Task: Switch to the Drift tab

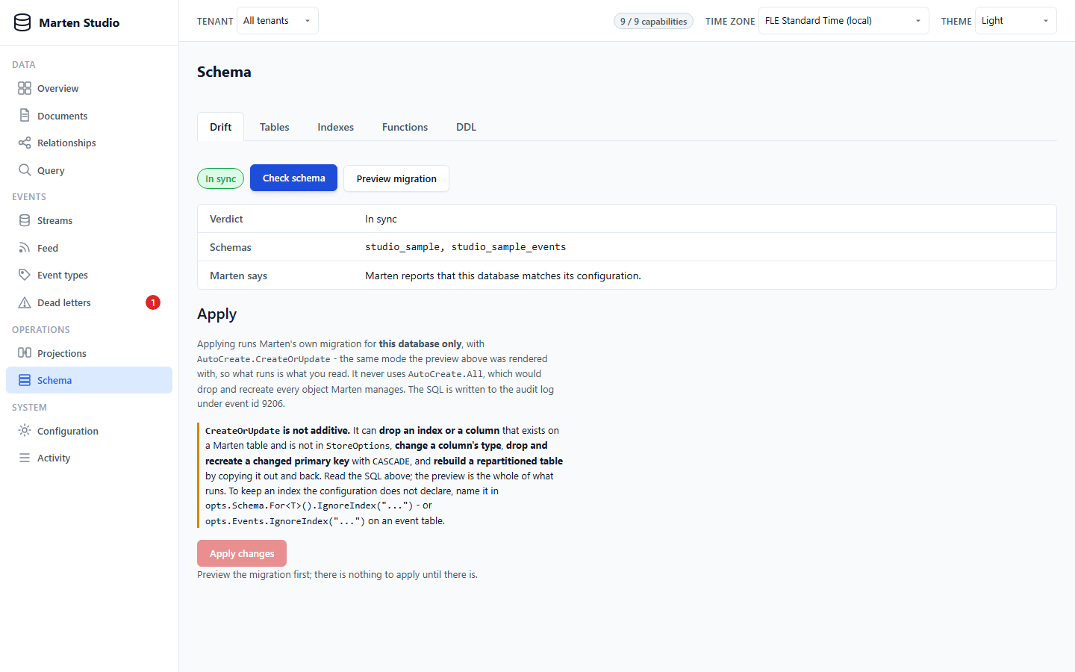Action: pos(221,127)
